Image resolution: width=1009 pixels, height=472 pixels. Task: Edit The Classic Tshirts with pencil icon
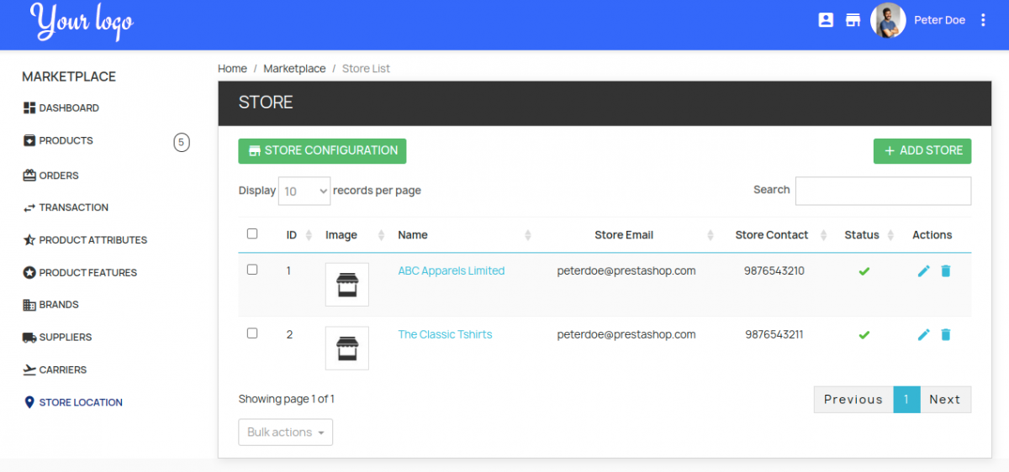(923, 335)
